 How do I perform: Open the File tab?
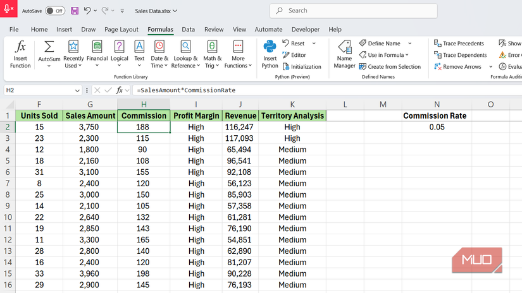pos(14,29)
